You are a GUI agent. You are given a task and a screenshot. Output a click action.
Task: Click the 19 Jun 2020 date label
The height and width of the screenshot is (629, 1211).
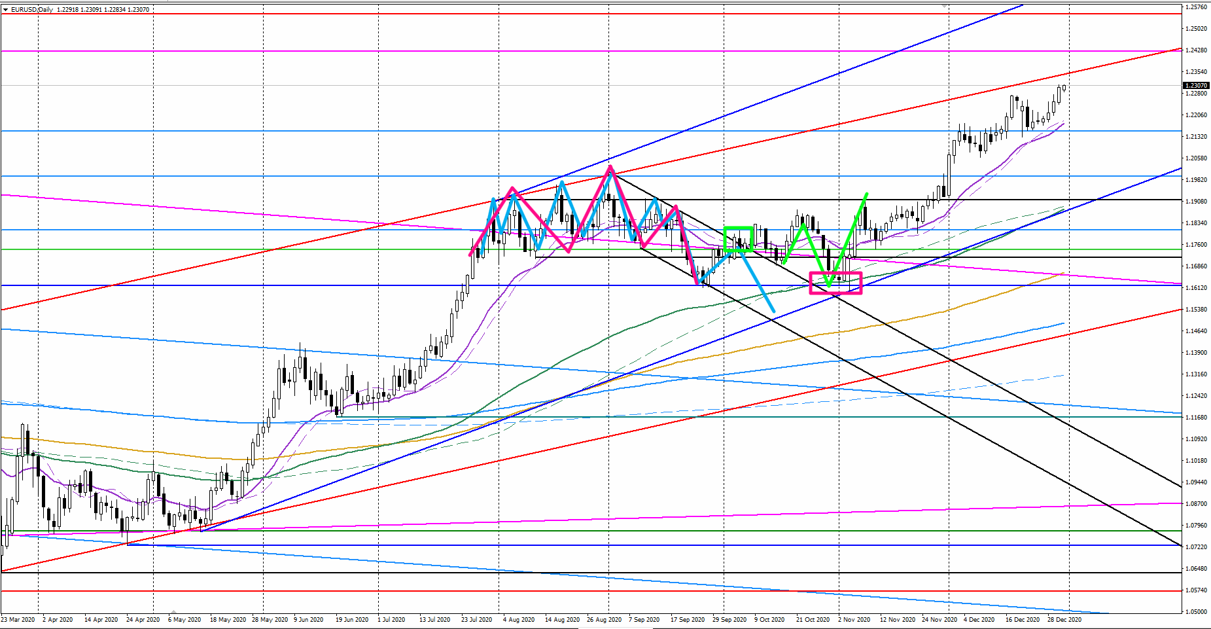tap(352, 620)
